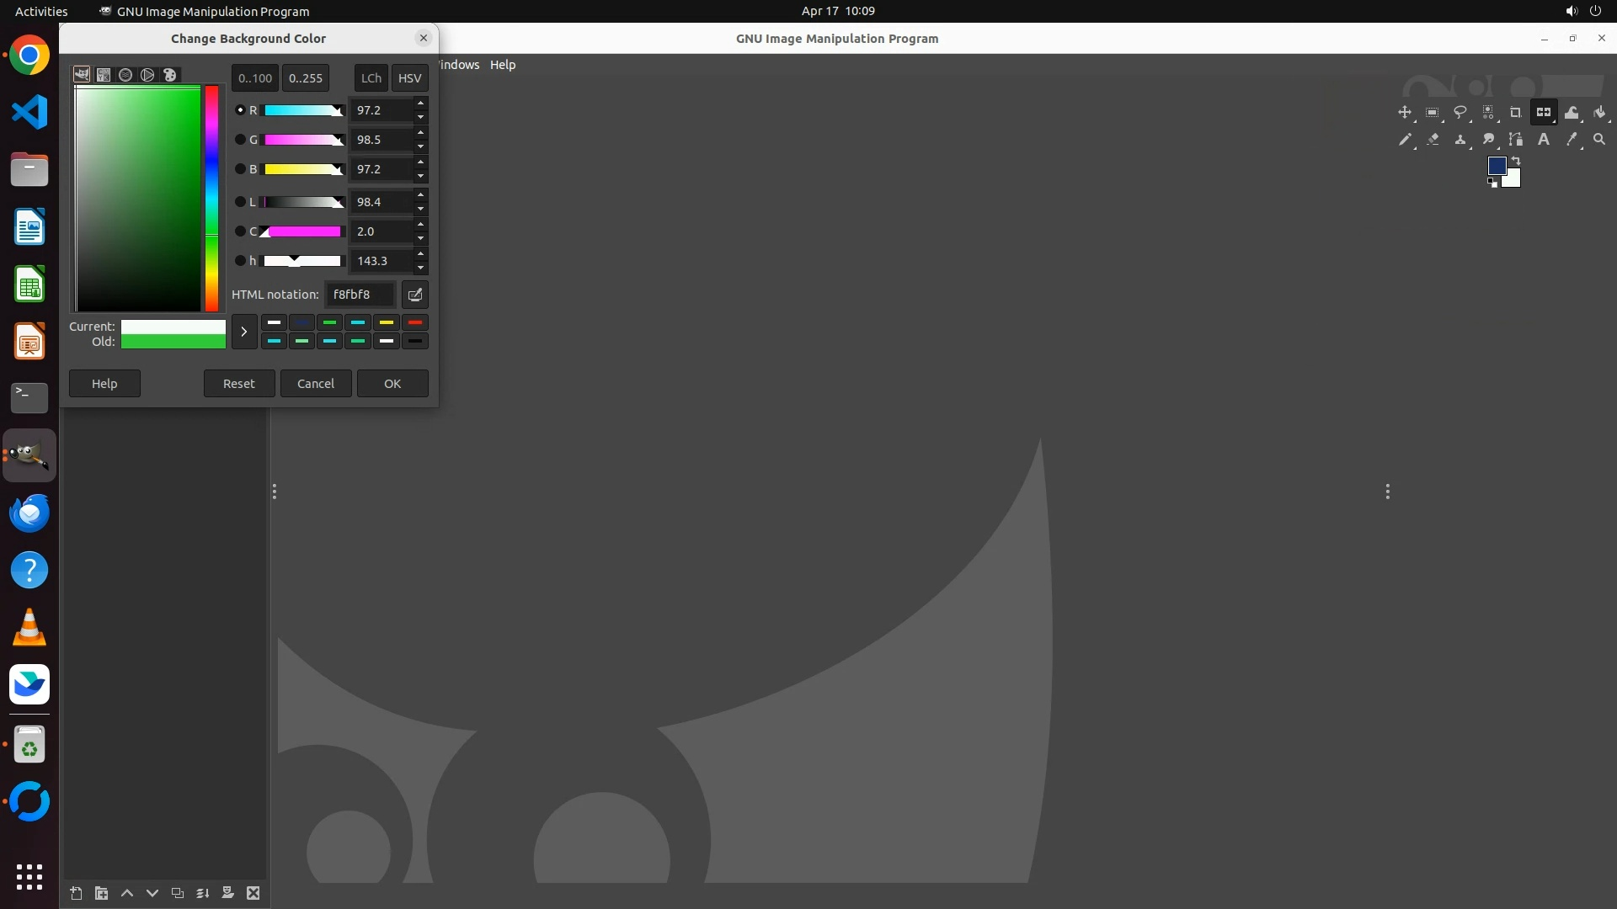Add current color to history arrow
This screenshot has height=909, width=1617.
[243, 332]
